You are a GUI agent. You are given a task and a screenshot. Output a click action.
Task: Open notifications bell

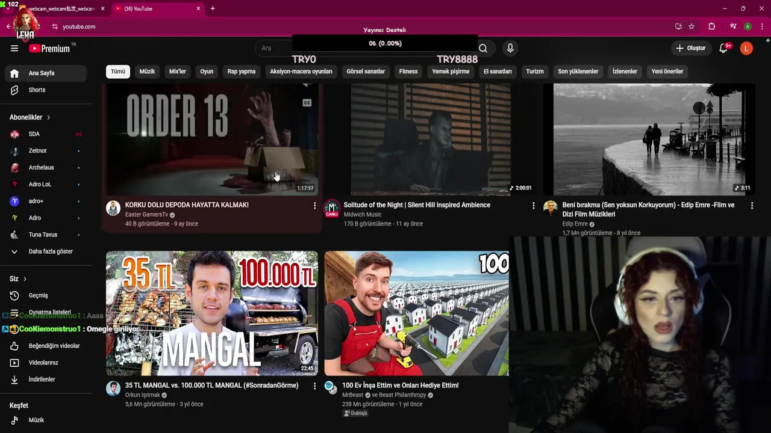pos(723,48)
